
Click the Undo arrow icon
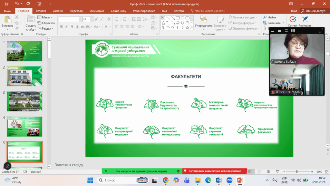coord(17,4)
